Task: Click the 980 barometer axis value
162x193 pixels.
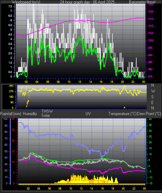Action: [x=150, y=69]
